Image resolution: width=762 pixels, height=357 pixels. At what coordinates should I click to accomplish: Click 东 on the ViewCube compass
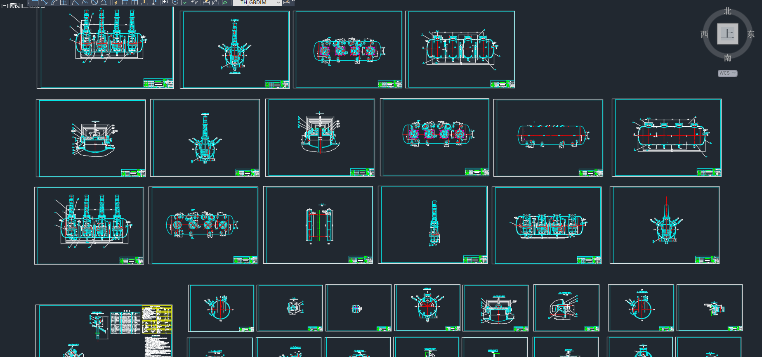751,34
